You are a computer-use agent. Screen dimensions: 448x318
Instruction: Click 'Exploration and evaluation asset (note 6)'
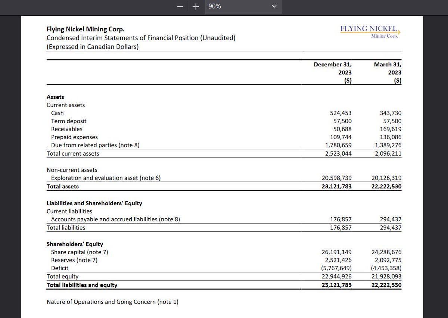[x=106, y=178]
